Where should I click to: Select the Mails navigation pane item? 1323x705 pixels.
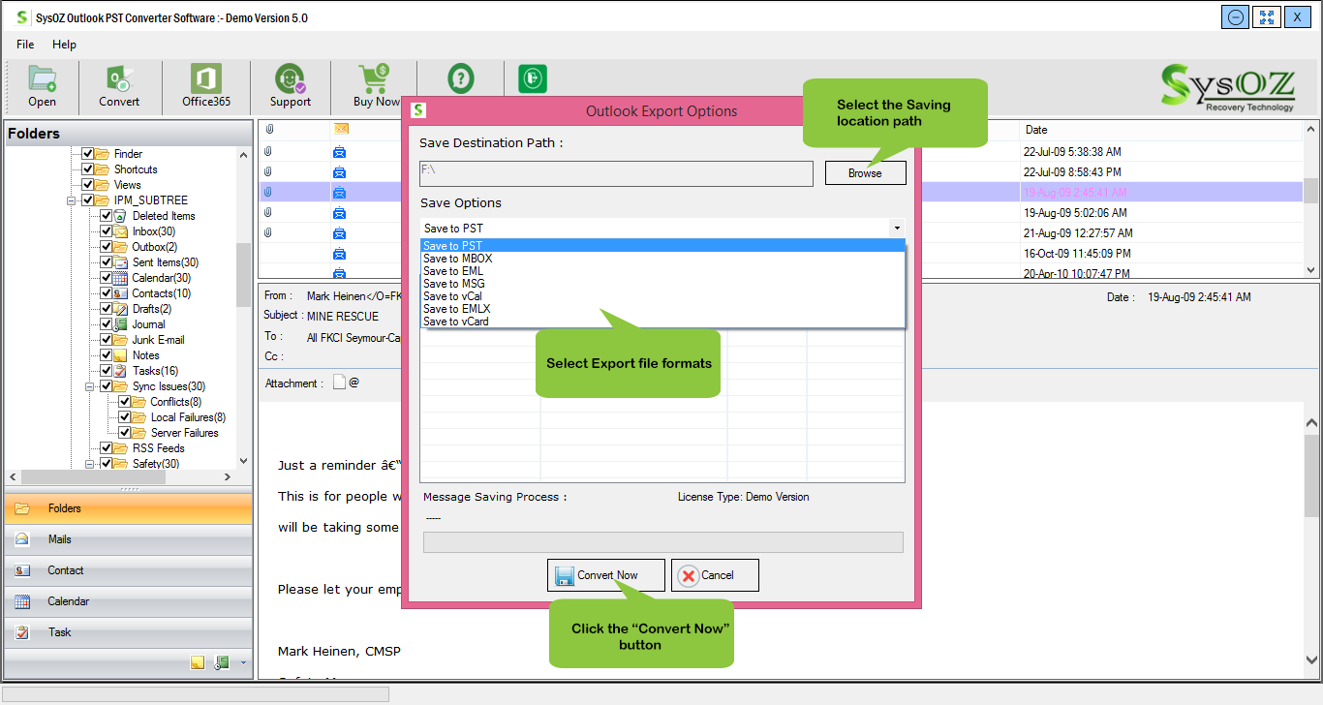pyautogui.click(x=129, y=539)
